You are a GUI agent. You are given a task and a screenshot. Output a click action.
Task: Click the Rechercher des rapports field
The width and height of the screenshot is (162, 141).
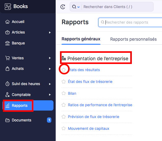pyautogui.click(x=130, y=22)
